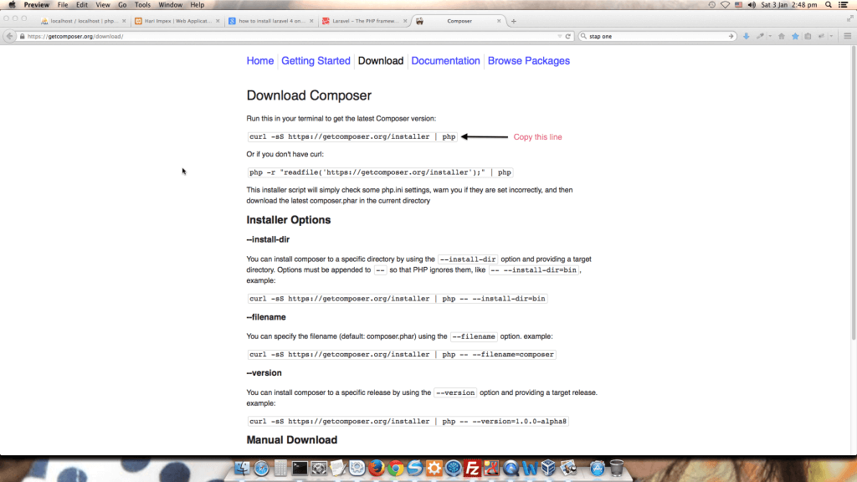The height and width of the screenshot is (482, 857).
Task: Expand the share icon dropdown arrow
Action: point(831,36)
